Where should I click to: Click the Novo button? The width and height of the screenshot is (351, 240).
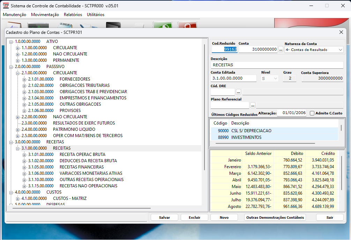click(224, 217)
